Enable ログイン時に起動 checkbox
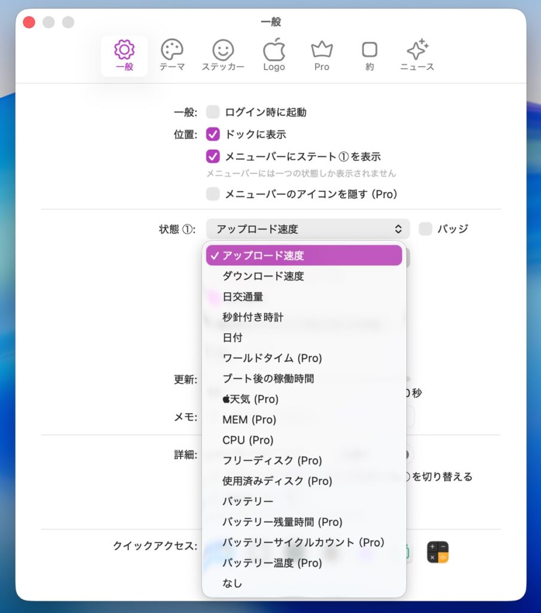Screen dimensions: 541x613 pos(213,112)
